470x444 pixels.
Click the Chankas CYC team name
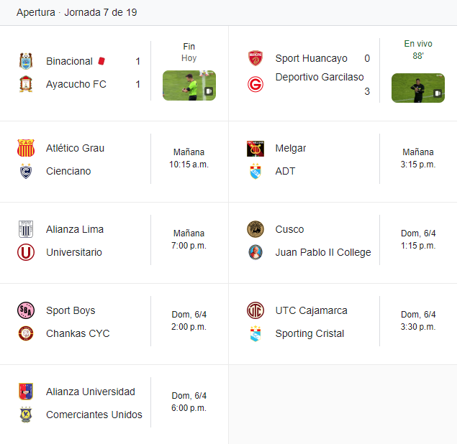78,333
